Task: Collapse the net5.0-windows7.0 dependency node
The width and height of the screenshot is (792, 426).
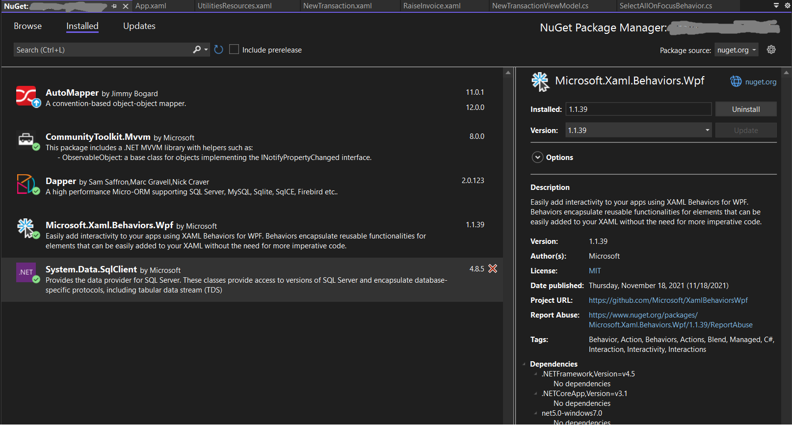Action: pyautogui.click(x=535, y=413)
